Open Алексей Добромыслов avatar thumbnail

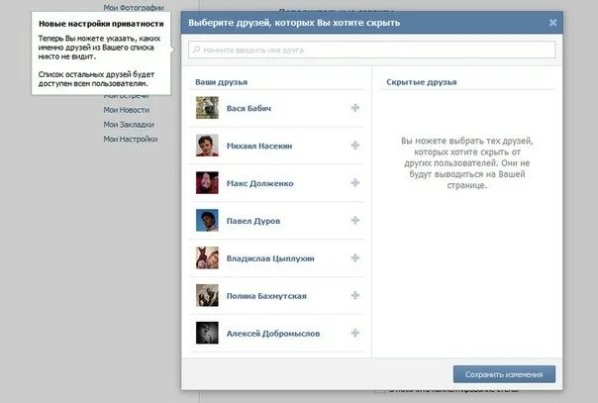click(x=207, y=333)
